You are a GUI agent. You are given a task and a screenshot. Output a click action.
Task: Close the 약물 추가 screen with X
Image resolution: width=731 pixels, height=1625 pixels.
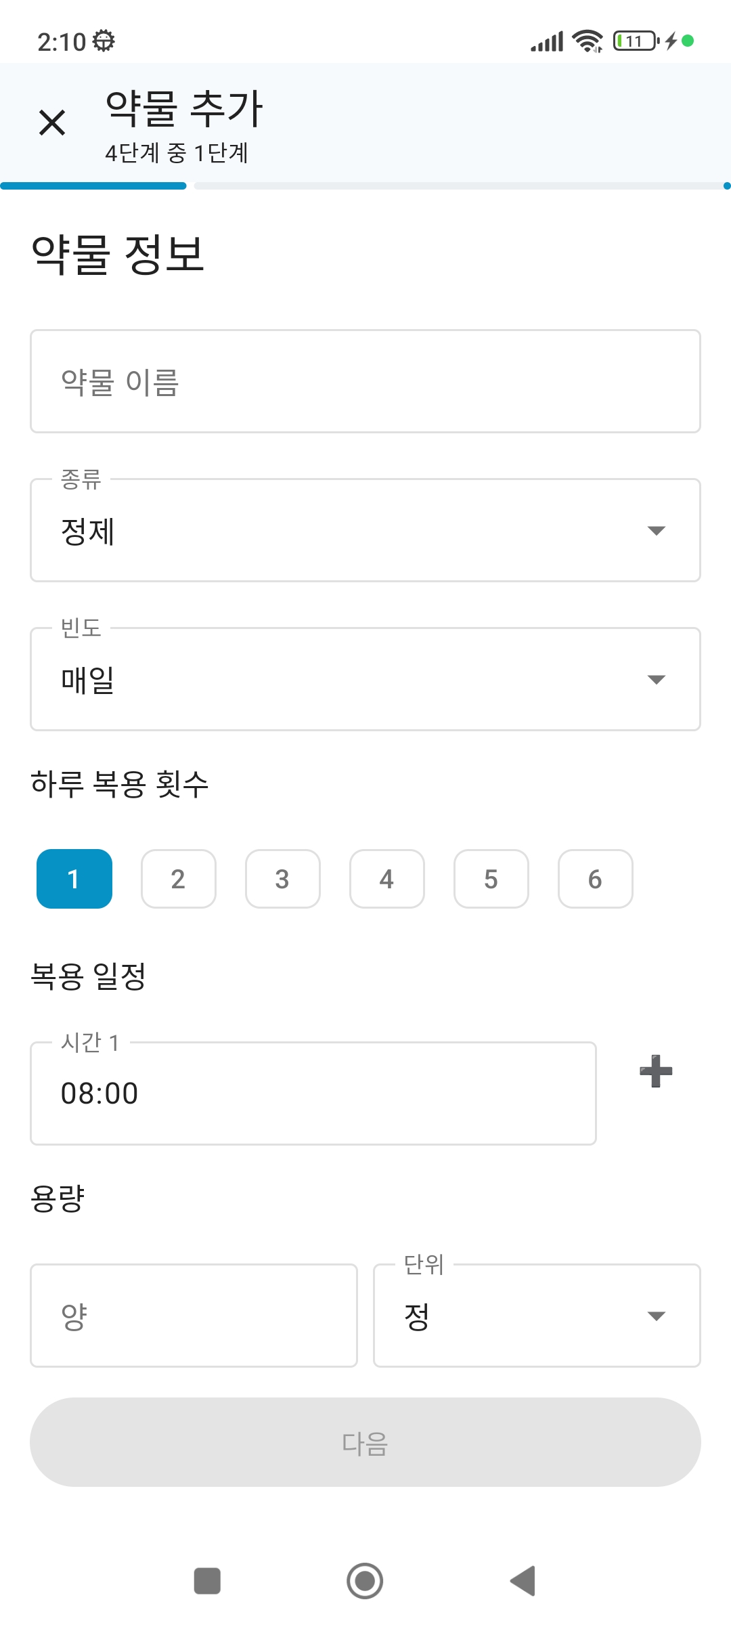tap(52, 123)
